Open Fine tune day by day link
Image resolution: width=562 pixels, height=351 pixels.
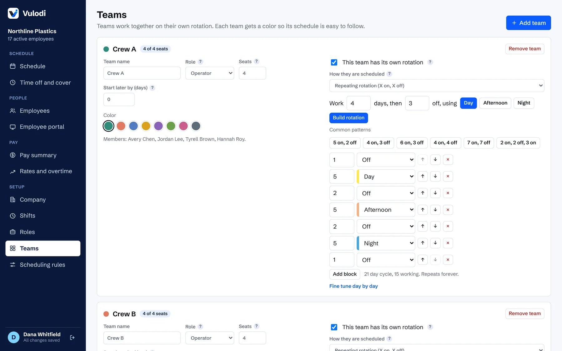pyautogui.click(x=353, y=286)
